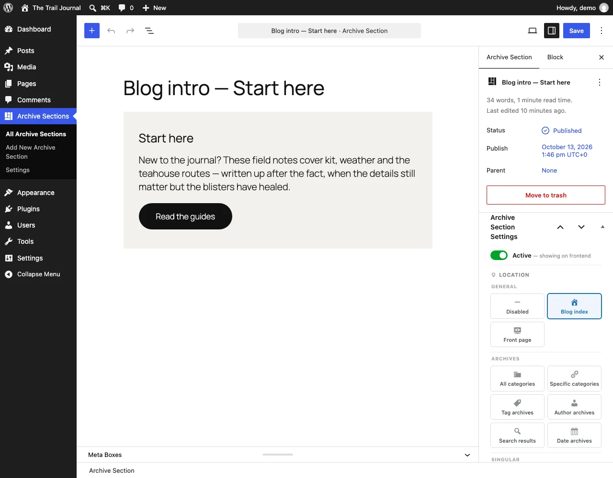This screenshot has width=613, height=478.
Task: Switch to the laptop preview view
Action: pos(533,31)
